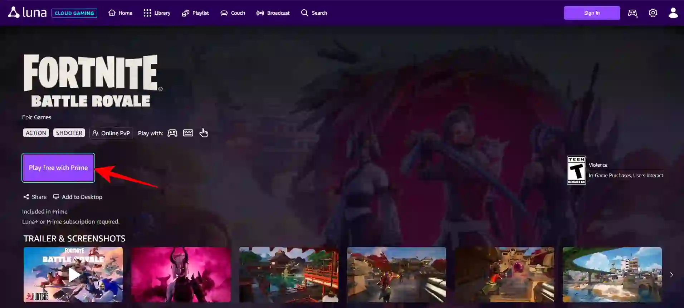The image size is (684, 308).
Task: Open the Home navigation item
Action: pos(120,13)
